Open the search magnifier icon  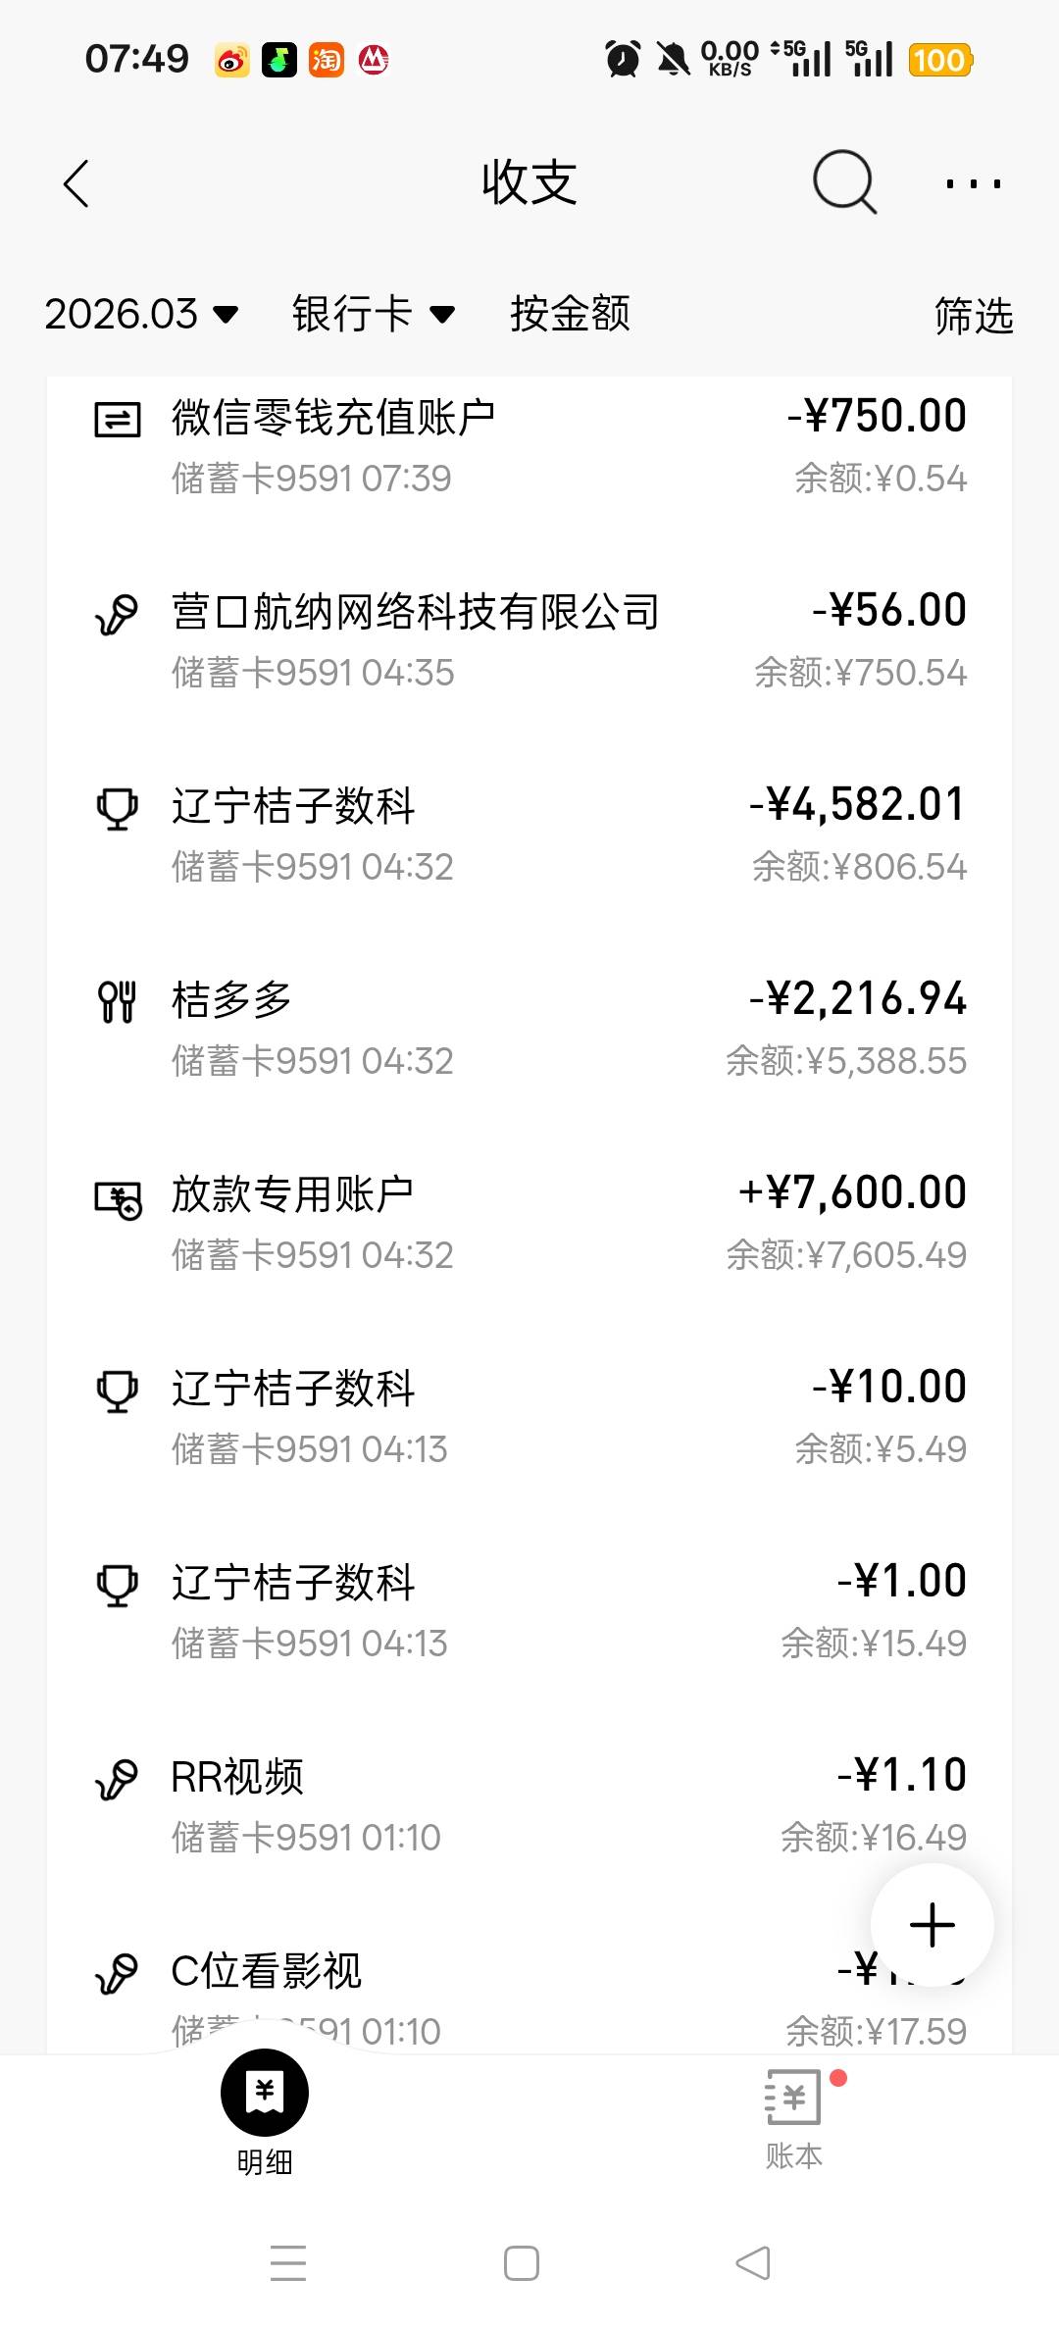843,182
